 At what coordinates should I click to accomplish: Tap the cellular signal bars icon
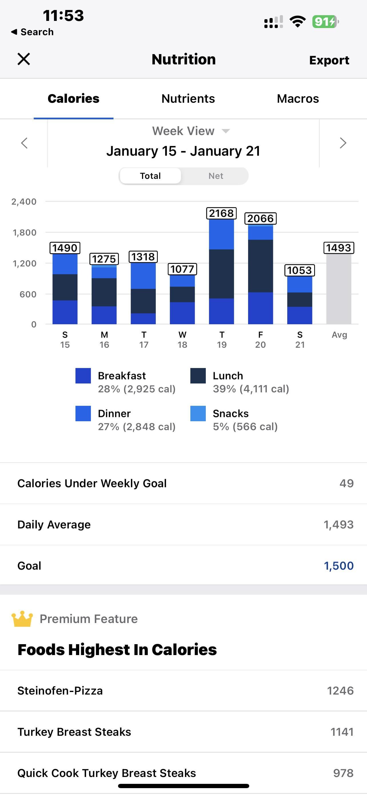(x=273, y=22)
